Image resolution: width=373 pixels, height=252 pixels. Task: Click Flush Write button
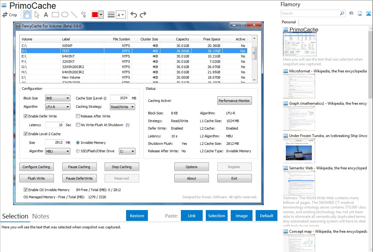click(36, 178)
